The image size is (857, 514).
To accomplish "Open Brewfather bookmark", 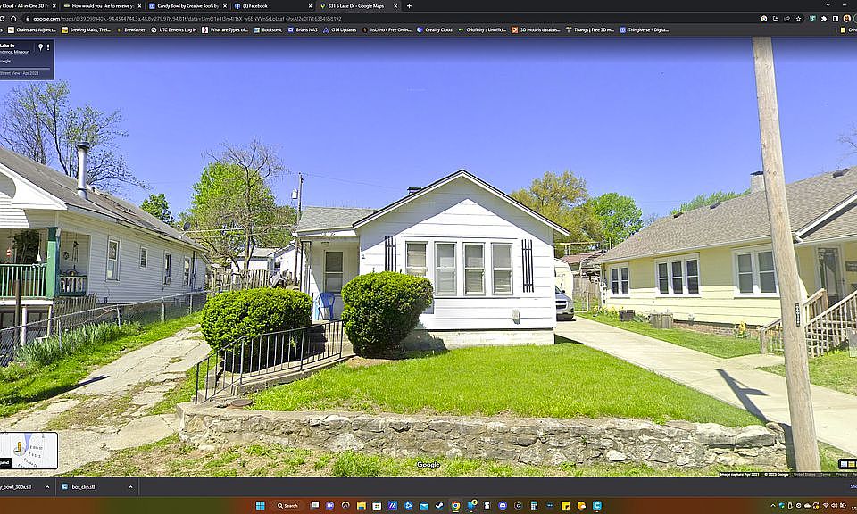I will (130, 30).
